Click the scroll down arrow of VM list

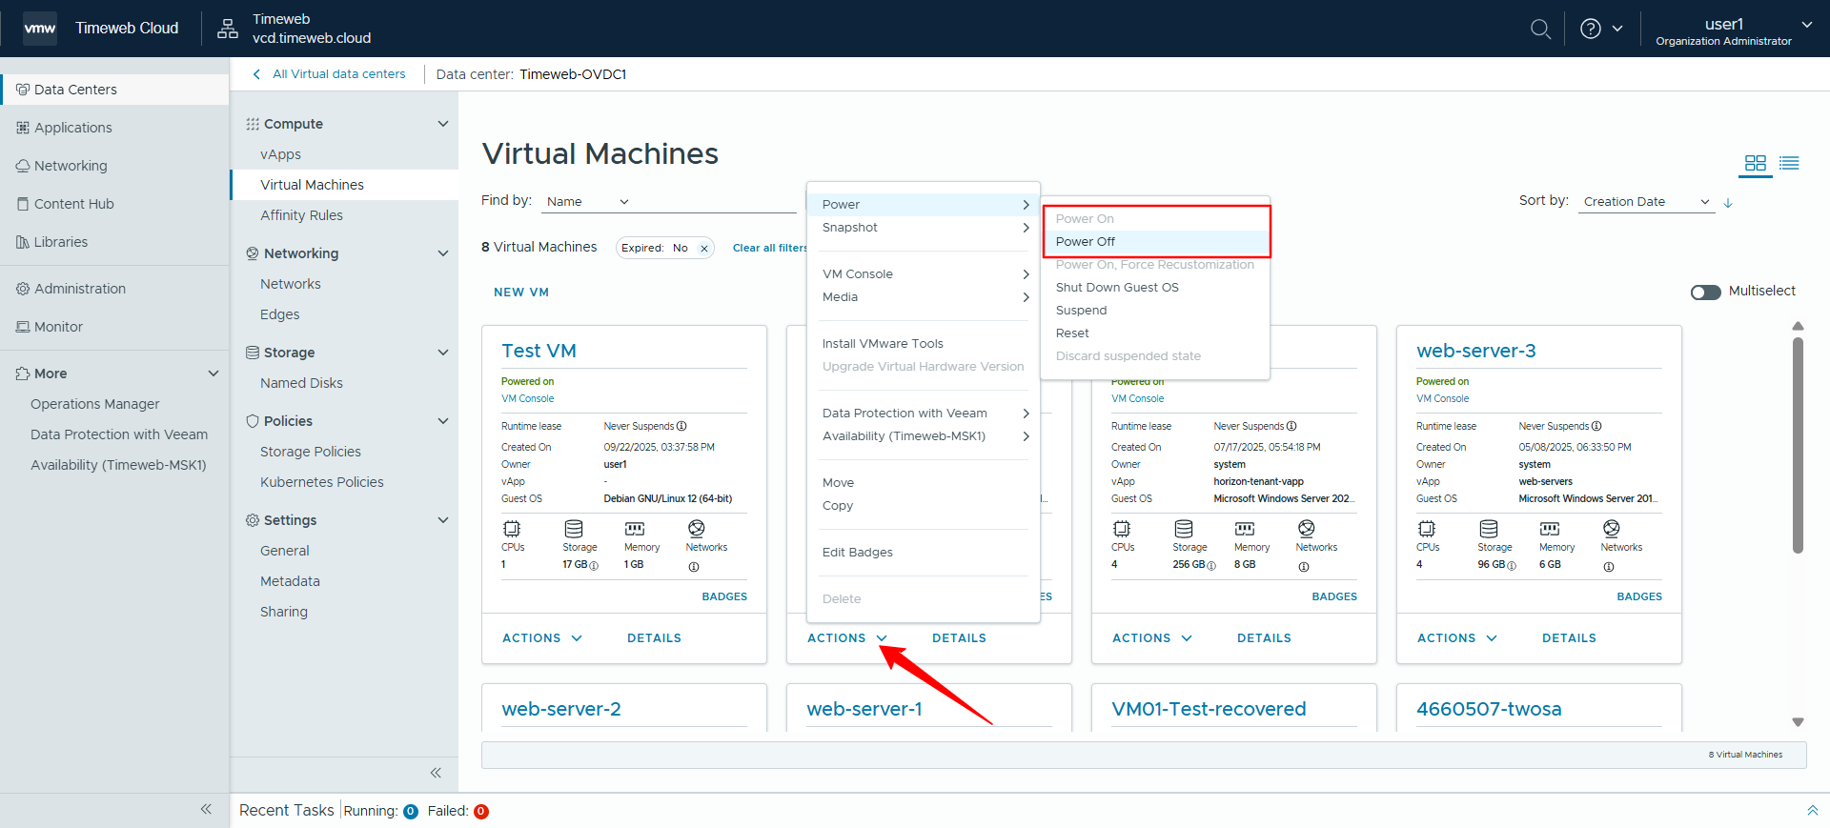click(1798, 722)
